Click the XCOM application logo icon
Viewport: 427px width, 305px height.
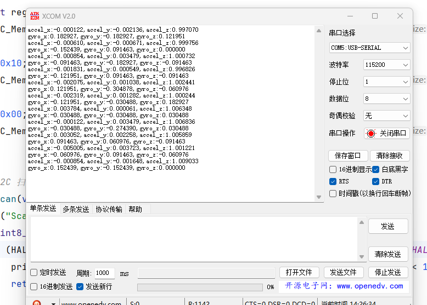point(35,16)
